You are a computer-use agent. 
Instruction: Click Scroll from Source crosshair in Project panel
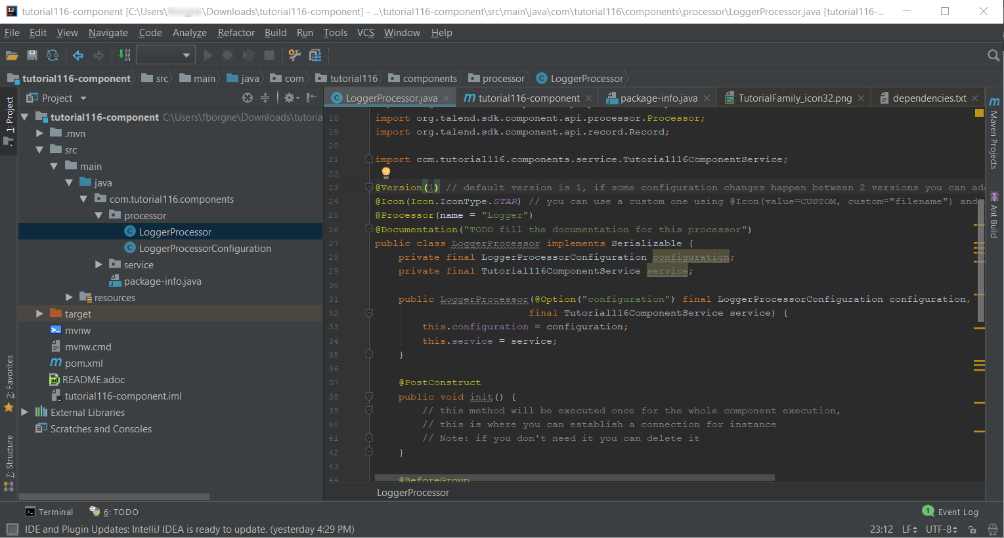tap(247, 97)
